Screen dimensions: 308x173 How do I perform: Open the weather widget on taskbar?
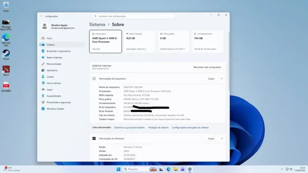[x=12, y=169]
